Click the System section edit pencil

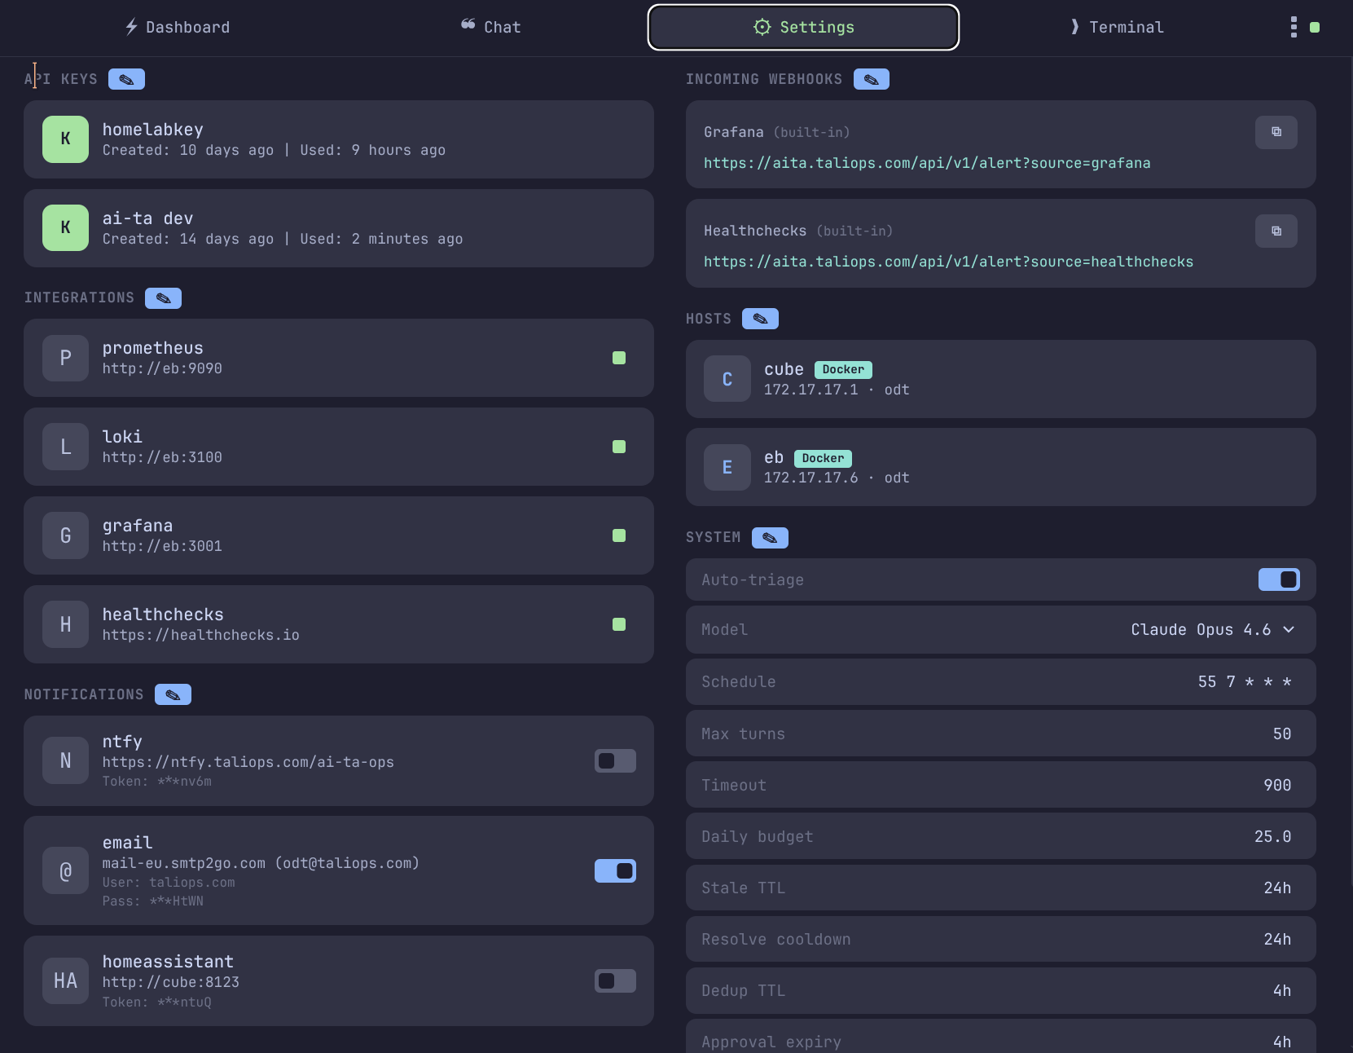click(x=770, y=538)
